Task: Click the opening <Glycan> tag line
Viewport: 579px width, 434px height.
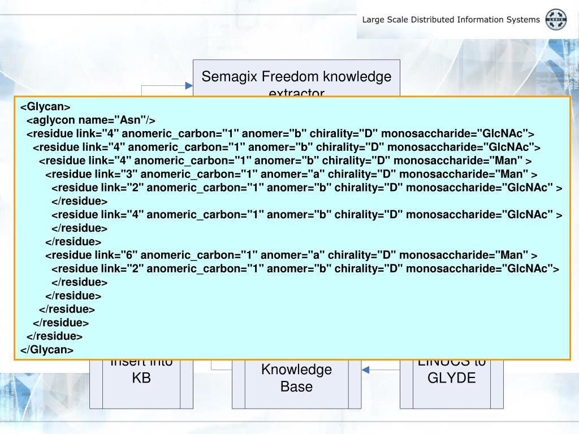Action: [x=45, y=107]
